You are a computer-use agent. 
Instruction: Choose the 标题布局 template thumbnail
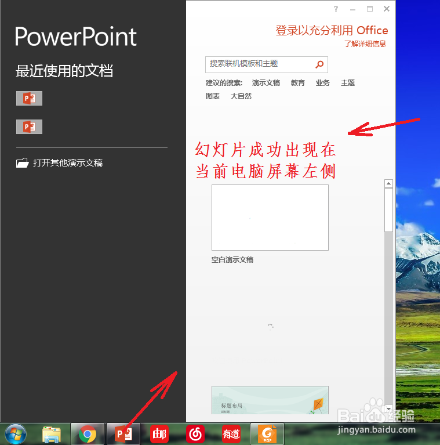tap(270, 400)
